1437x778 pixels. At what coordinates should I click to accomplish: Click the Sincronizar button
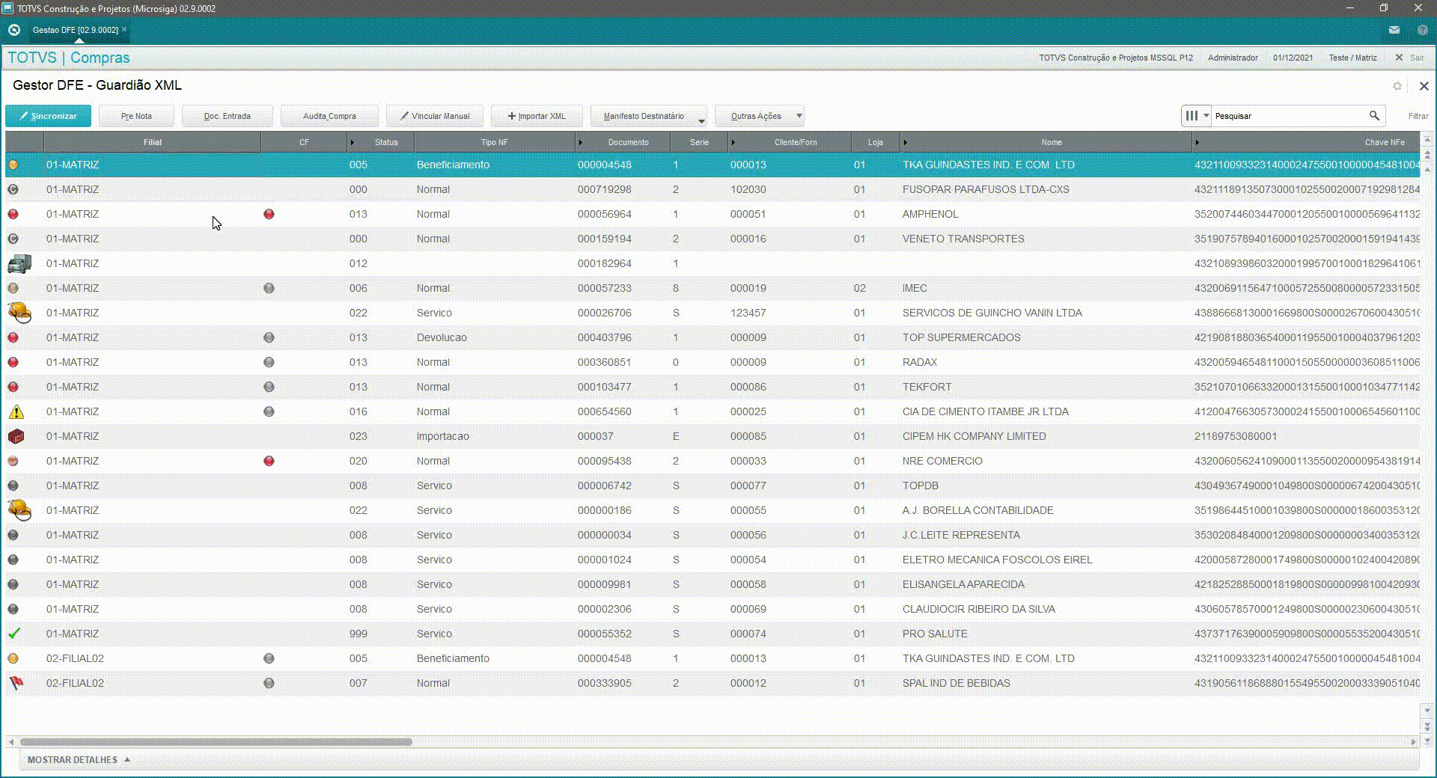coord(48,116)
